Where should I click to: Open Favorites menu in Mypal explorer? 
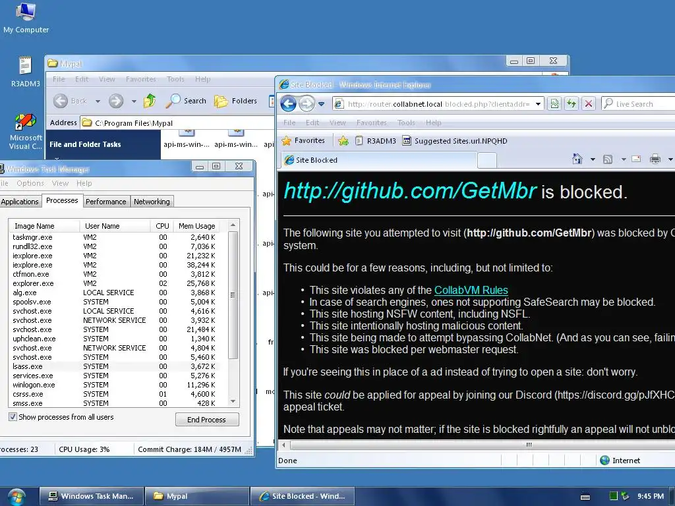(x=141, y=79)
